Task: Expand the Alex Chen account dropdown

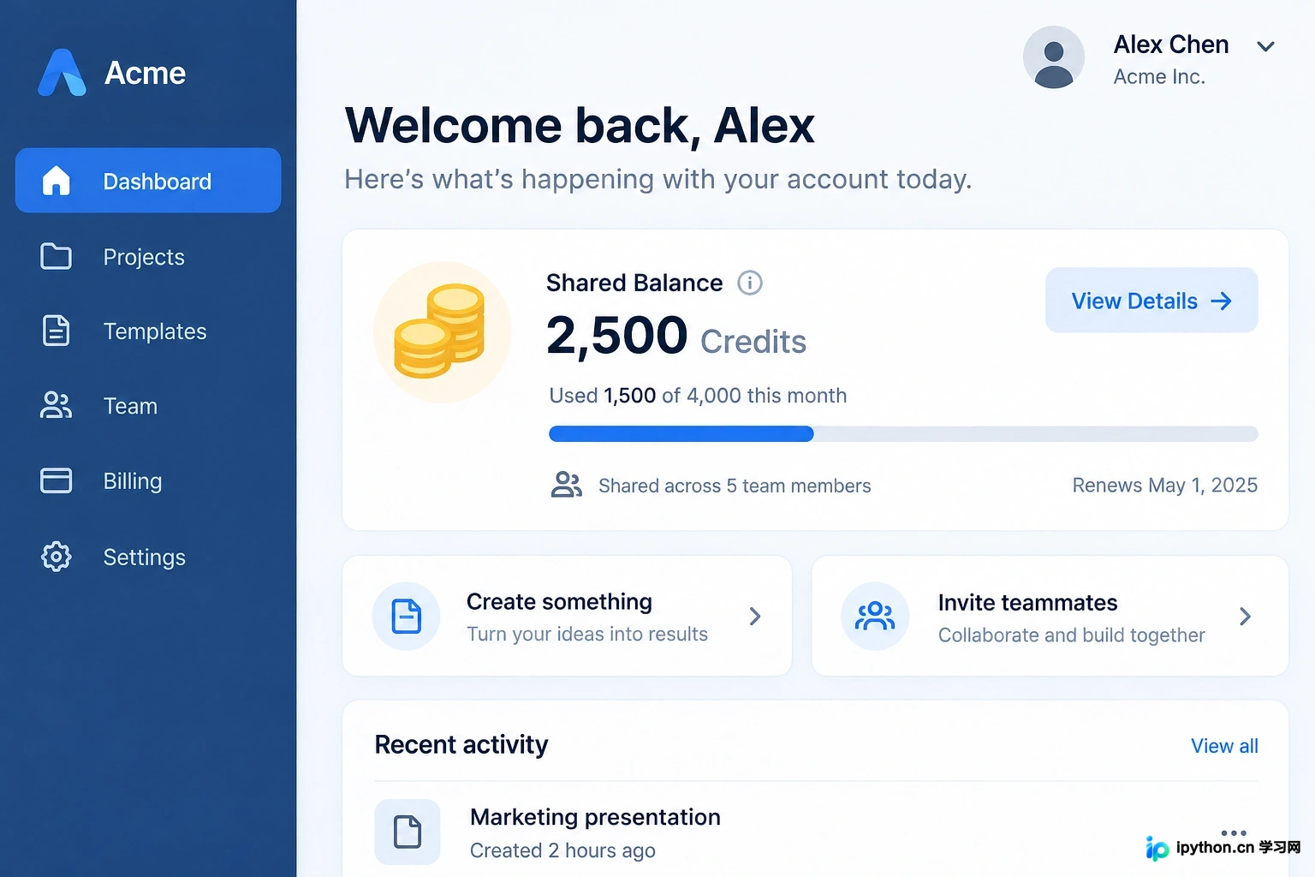Action: pos(1266,46)
